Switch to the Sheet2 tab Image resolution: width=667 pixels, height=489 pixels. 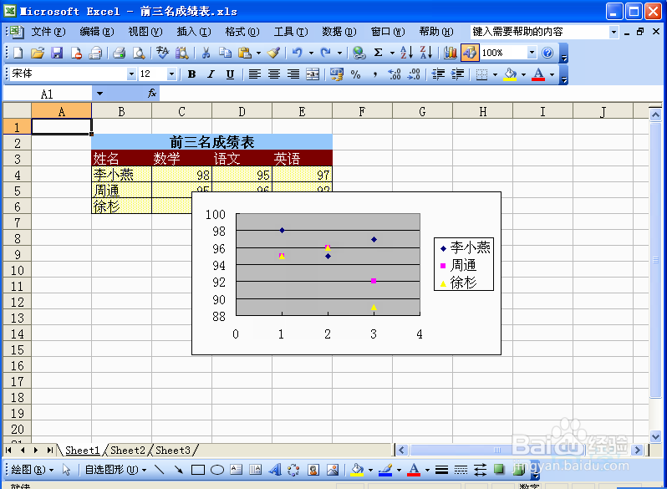click(128, 451)
